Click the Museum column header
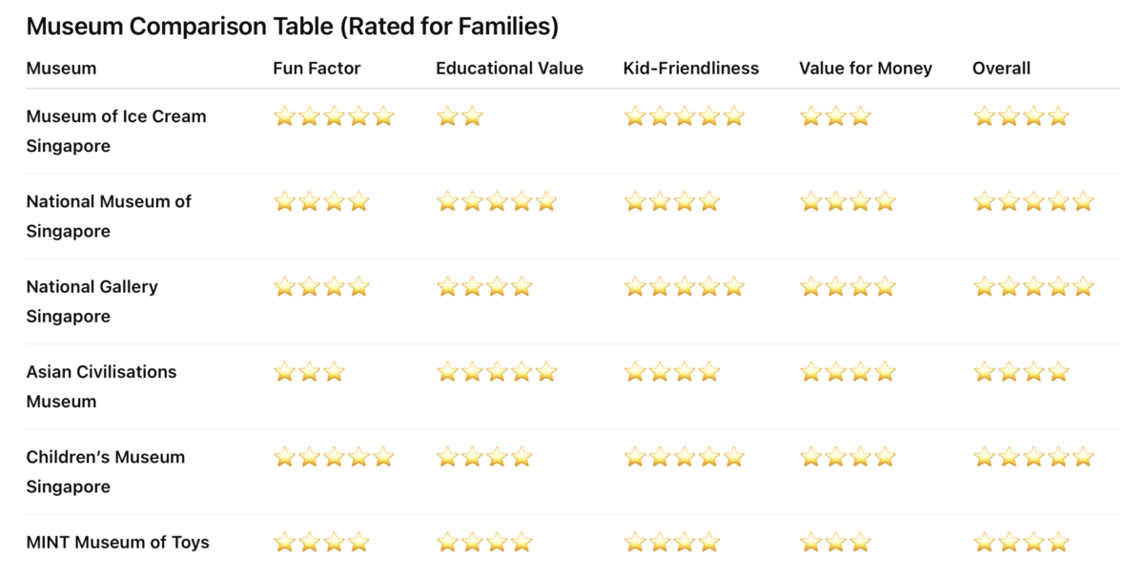 tap(61, 69)
